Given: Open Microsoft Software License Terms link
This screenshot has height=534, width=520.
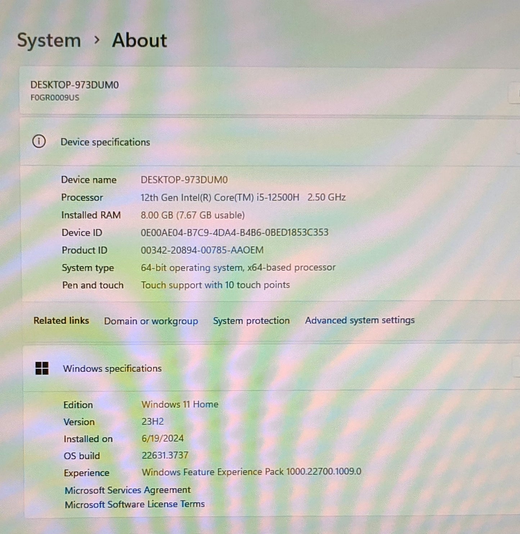Looking at the screenshot, I should 135,504.
